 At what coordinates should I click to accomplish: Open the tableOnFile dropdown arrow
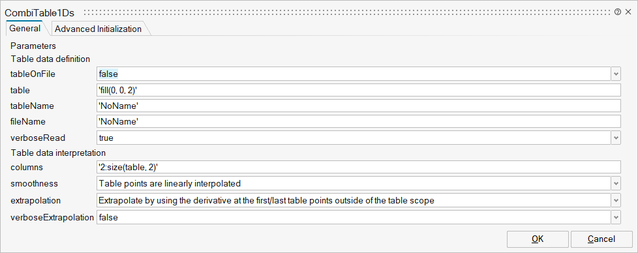pyautogui.click(x=616, y=74)
